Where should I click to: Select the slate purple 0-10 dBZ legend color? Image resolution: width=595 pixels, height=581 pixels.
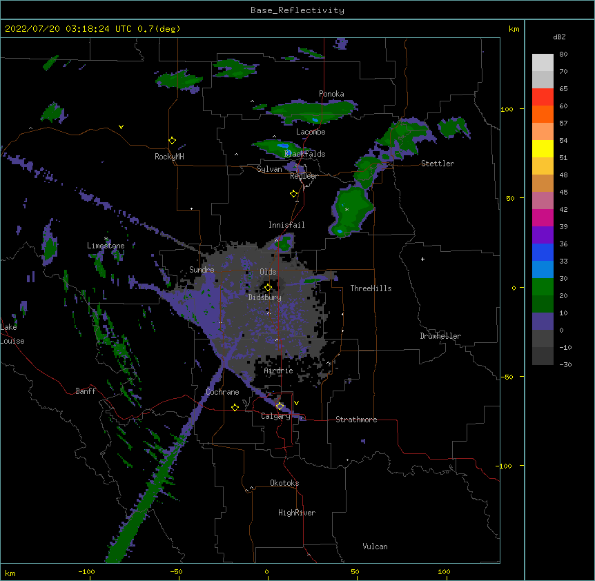click(x=543, y=322)
